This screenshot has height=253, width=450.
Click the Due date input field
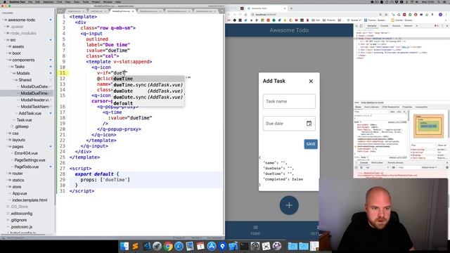[289, 124]
